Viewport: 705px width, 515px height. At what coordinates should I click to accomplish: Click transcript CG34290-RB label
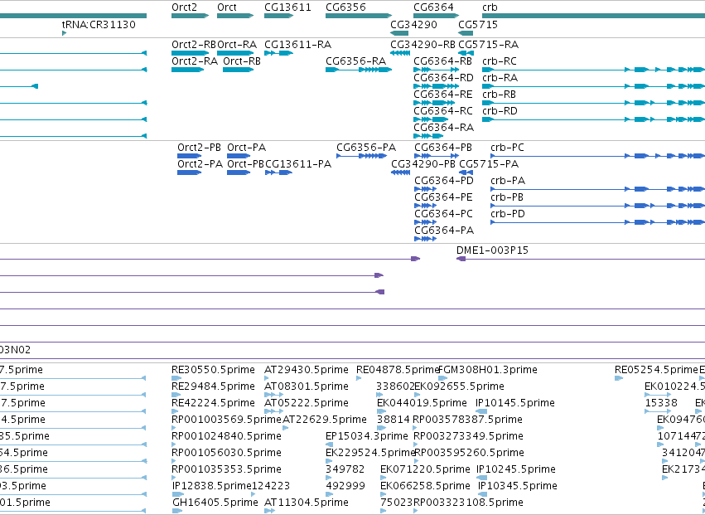pos(423,45)
